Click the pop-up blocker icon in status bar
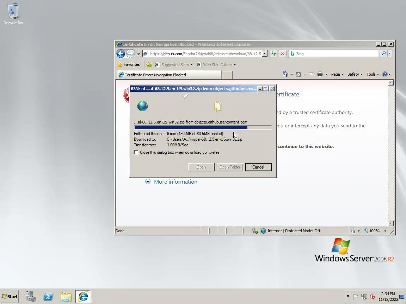Viewport: 406px width, 304px height. [255, 231]
